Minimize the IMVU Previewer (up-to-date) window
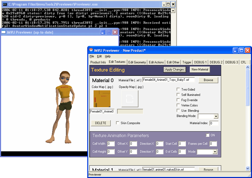The height and width of the screenshot is (178, 252). pos(103,32)
